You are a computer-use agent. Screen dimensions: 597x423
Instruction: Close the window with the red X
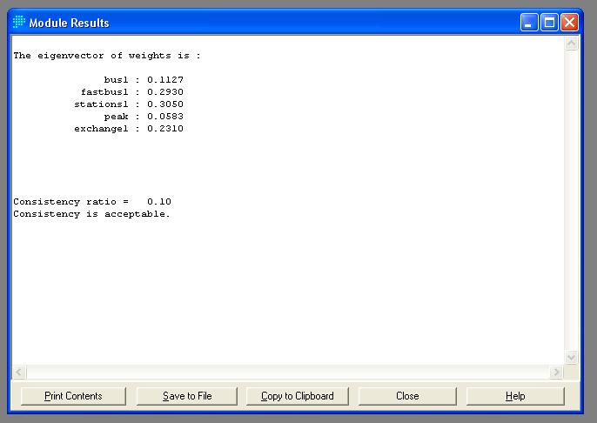(x=569, y=23)
